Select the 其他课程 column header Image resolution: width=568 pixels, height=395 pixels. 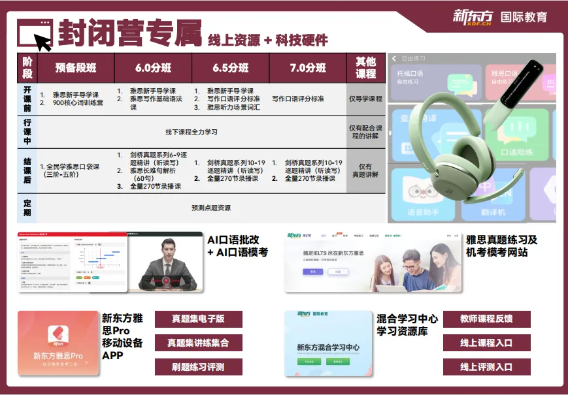[x=366, y=68]
